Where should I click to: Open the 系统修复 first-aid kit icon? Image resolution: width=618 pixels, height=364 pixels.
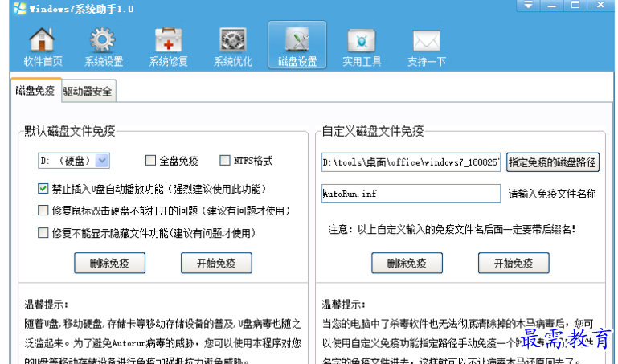pyautogui.click(x=168, y=46)
